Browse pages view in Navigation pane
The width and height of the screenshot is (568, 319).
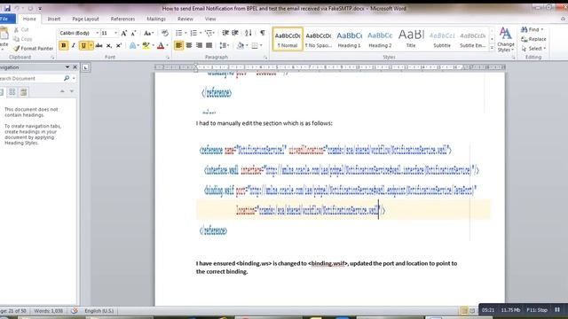pos(12,92)
